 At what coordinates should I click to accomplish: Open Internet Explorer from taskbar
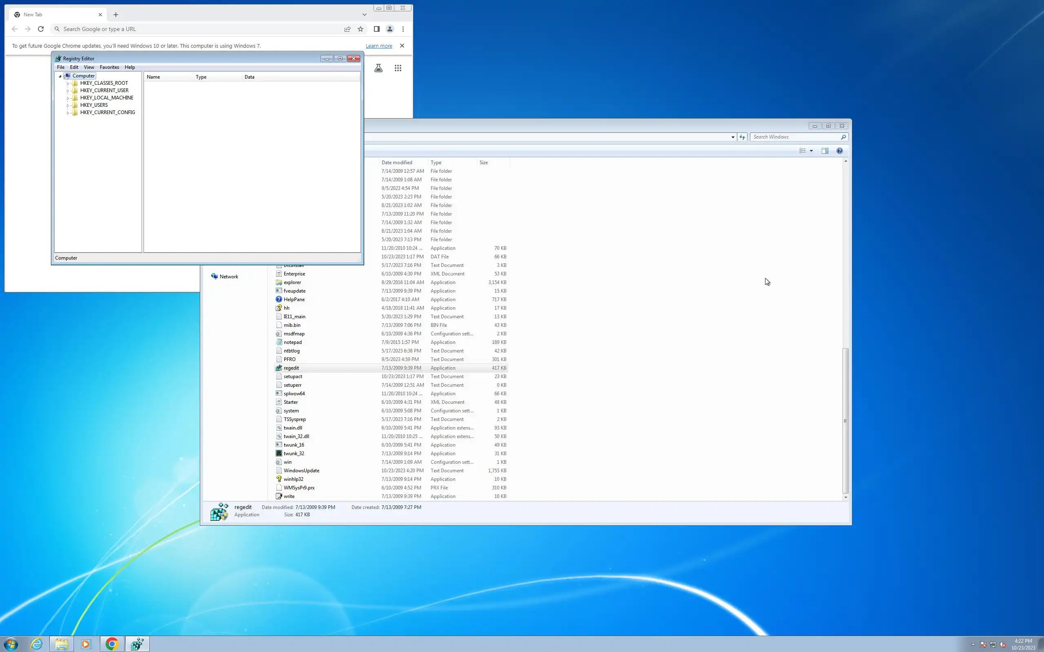pos(37,644)
